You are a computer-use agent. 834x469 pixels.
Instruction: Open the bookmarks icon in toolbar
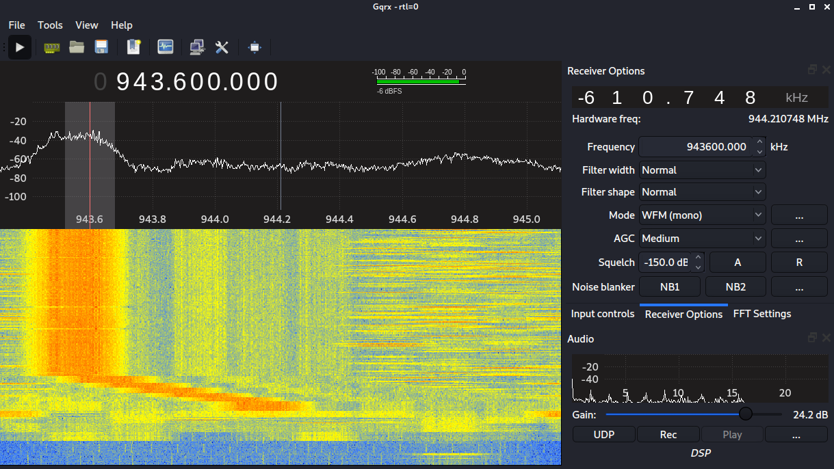tap(133, 47)
